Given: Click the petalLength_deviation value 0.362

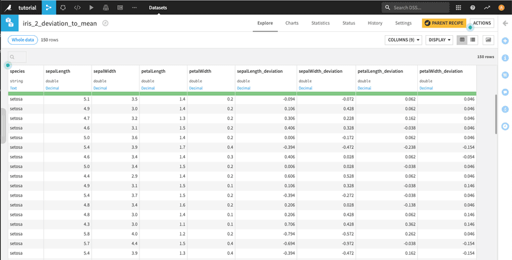Looking at the screenshot, I should (x=411, y=224).
